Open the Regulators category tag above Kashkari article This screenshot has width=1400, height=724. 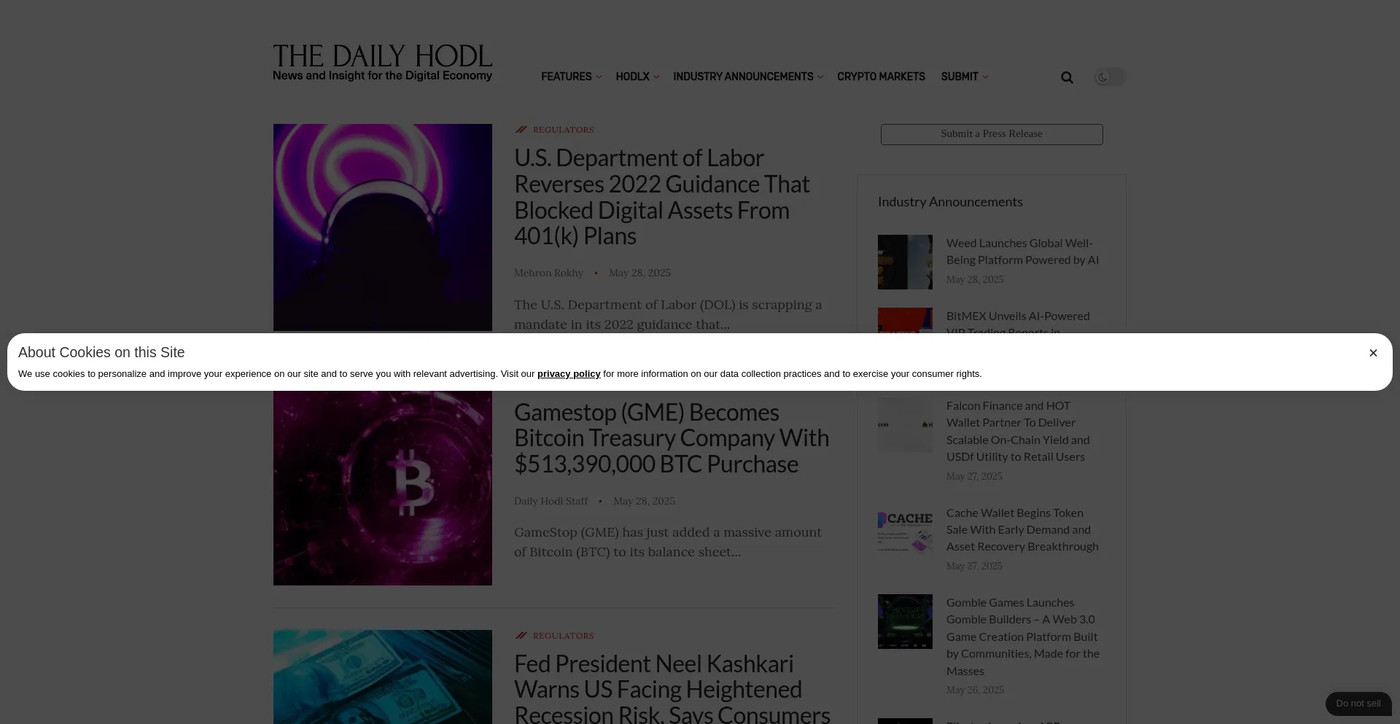(563, 636)
